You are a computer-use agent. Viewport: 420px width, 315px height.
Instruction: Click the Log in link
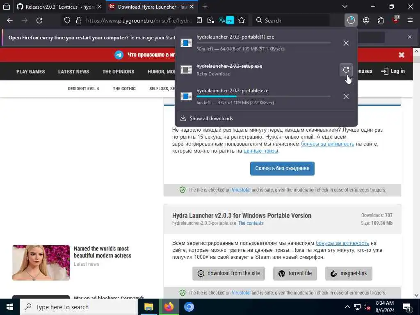click(x=393, y=71)
